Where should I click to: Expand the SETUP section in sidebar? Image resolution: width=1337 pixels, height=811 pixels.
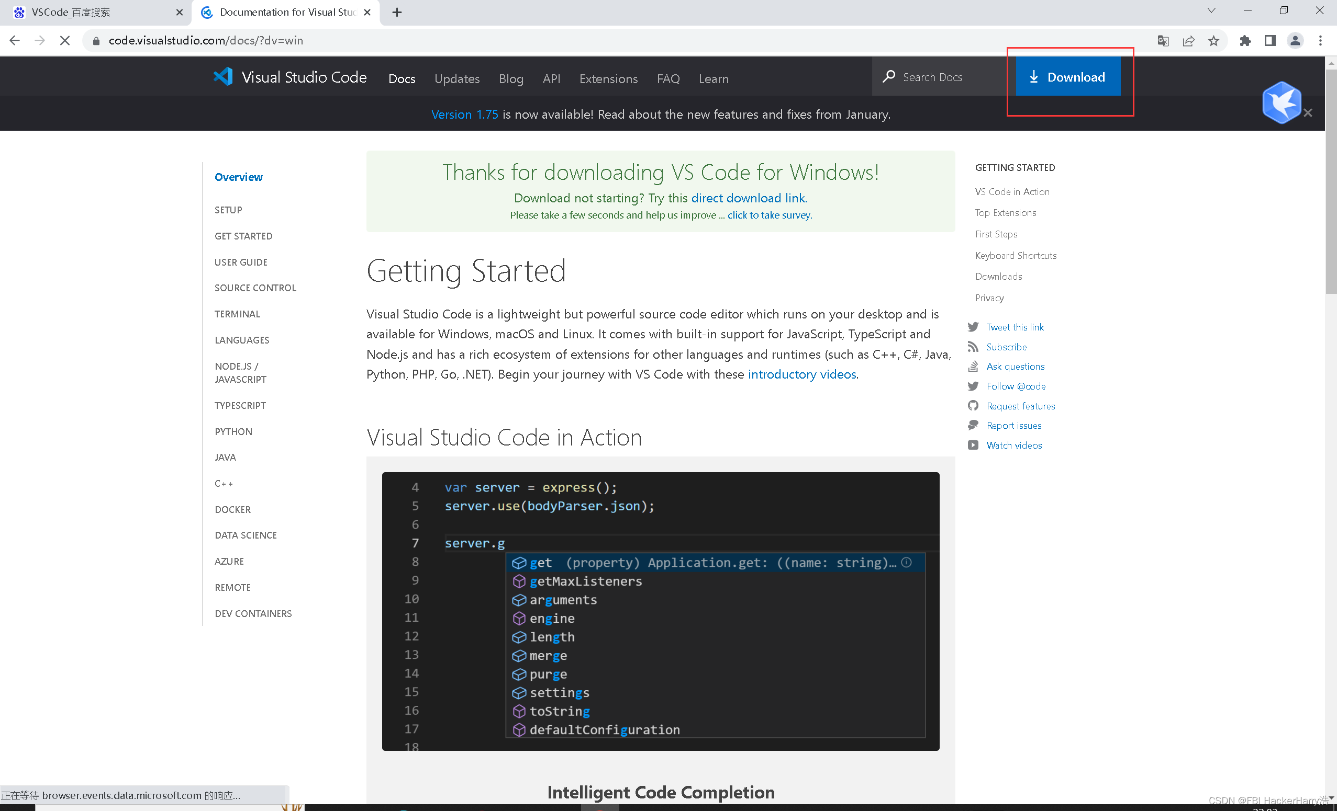tap(228, 210)
